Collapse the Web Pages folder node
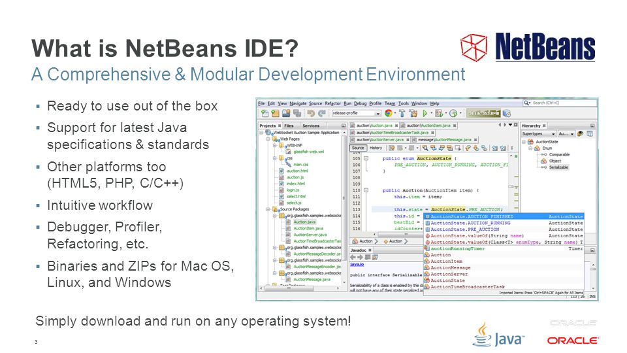This screenshot has height=353, width=627. click(268, 139)
